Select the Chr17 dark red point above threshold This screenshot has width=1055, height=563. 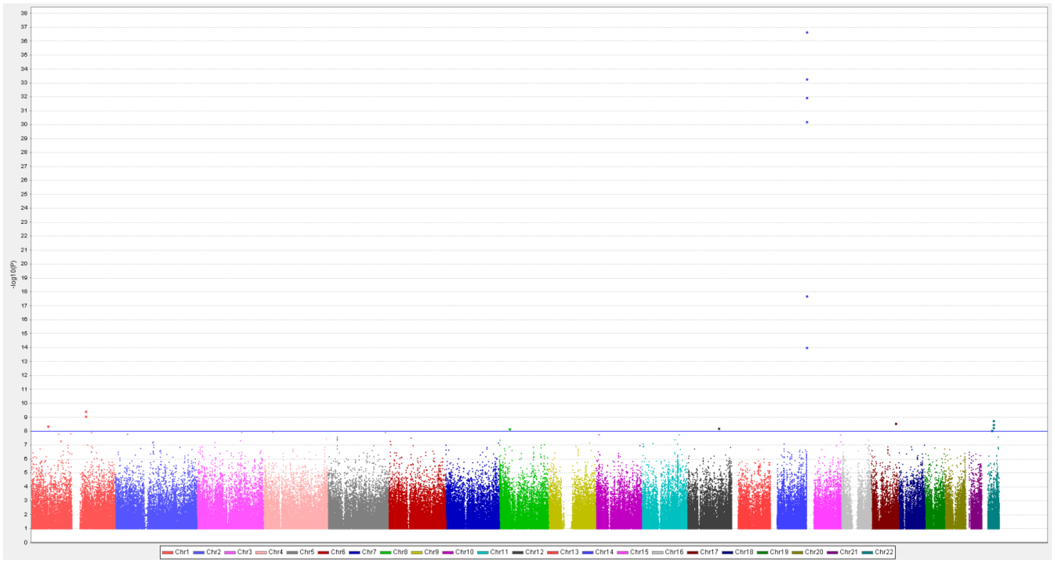pos(896,424)
